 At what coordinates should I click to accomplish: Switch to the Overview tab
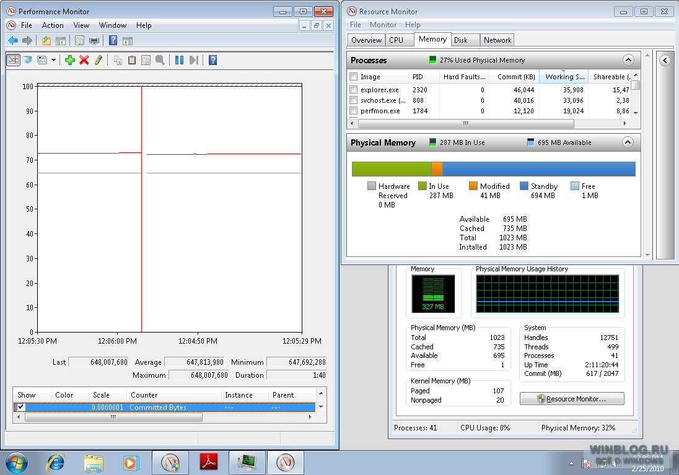click(x=366, y=40)
